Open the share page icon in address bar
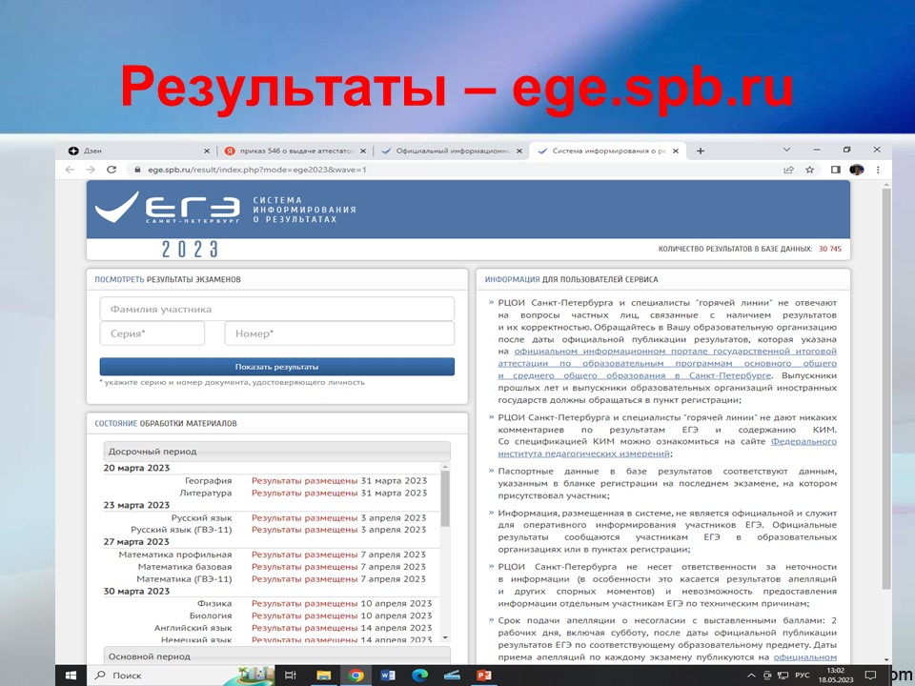 pyautogui.click(x=788, y=170)
